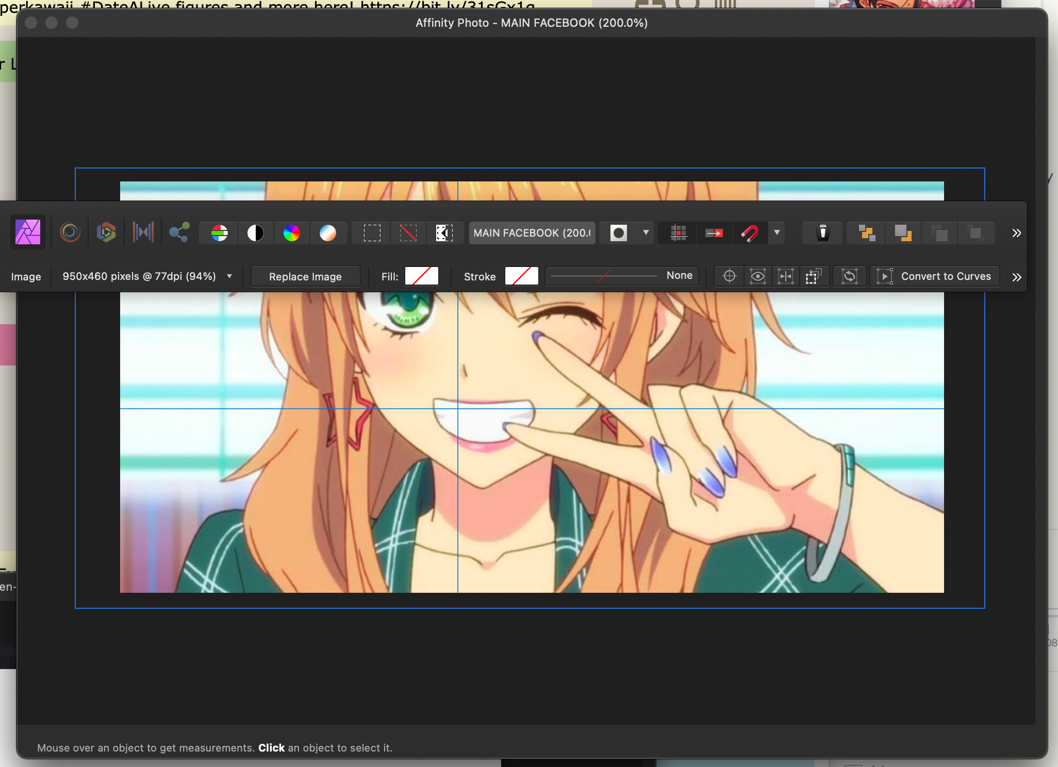The width and height of the screenshot is (1058, 767).
Task: Click Convert to Curves button
Action: click(934, 276)
